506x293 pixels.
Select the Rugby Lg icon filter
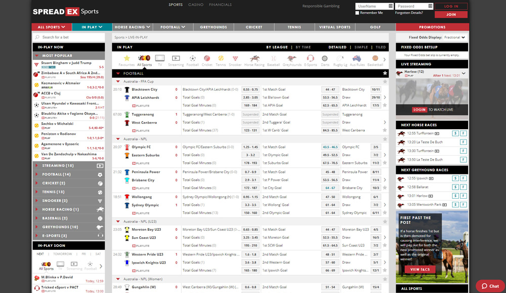tap(340, 60)
